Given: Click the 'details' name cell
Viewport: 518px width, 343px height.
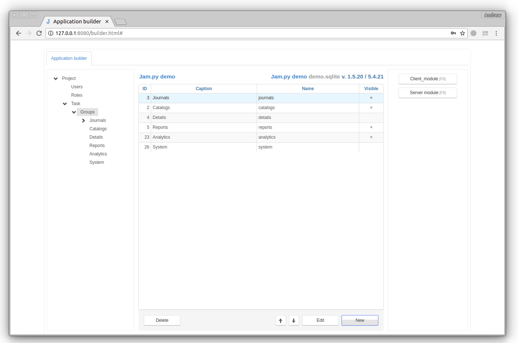Looking at the screenshot, I should coord(308,117).
